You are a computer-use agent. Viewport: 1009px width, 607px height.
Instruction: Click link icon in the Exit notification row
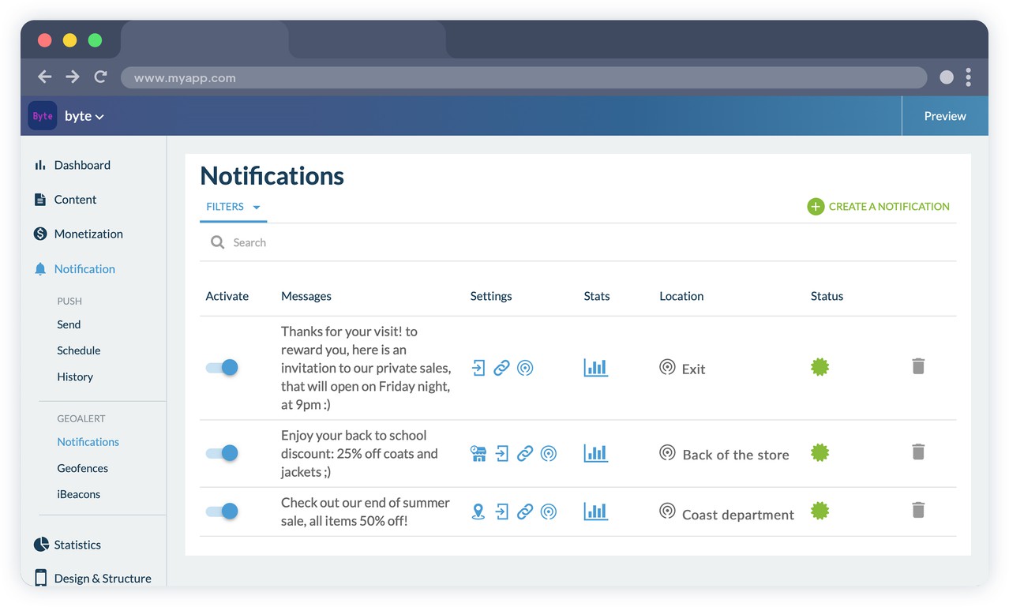[501, 368]
